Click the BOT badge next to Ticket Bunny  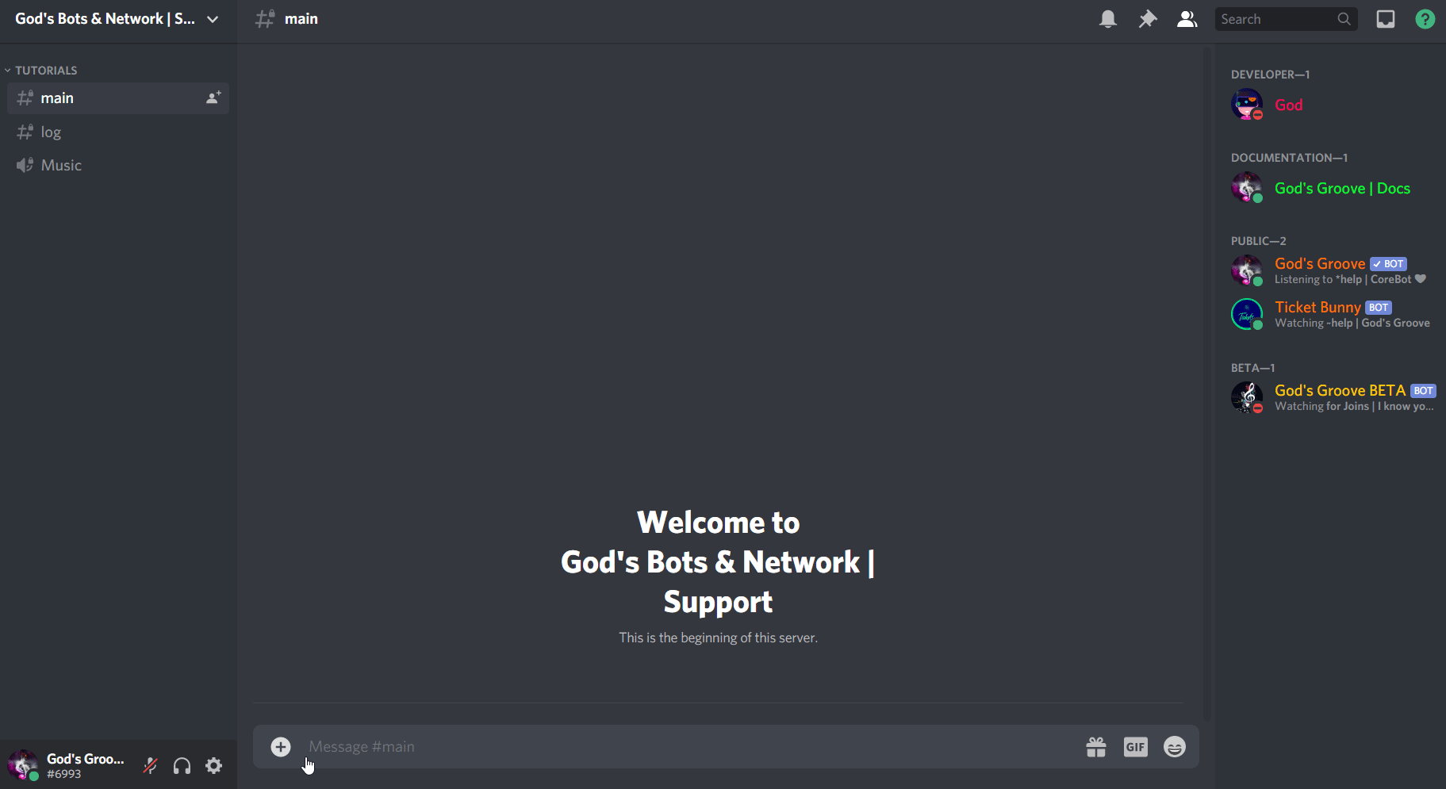point(1379,308)
